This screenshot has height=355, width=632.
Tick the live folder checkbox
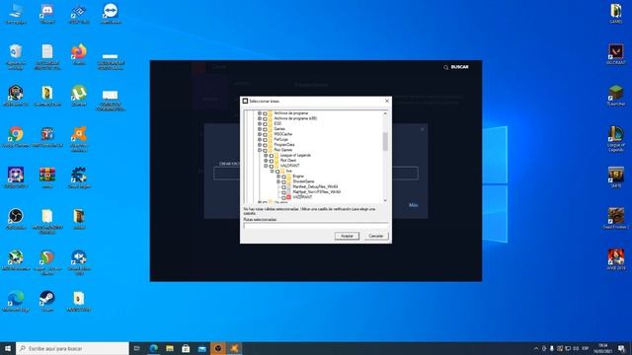tap(277, 172)
